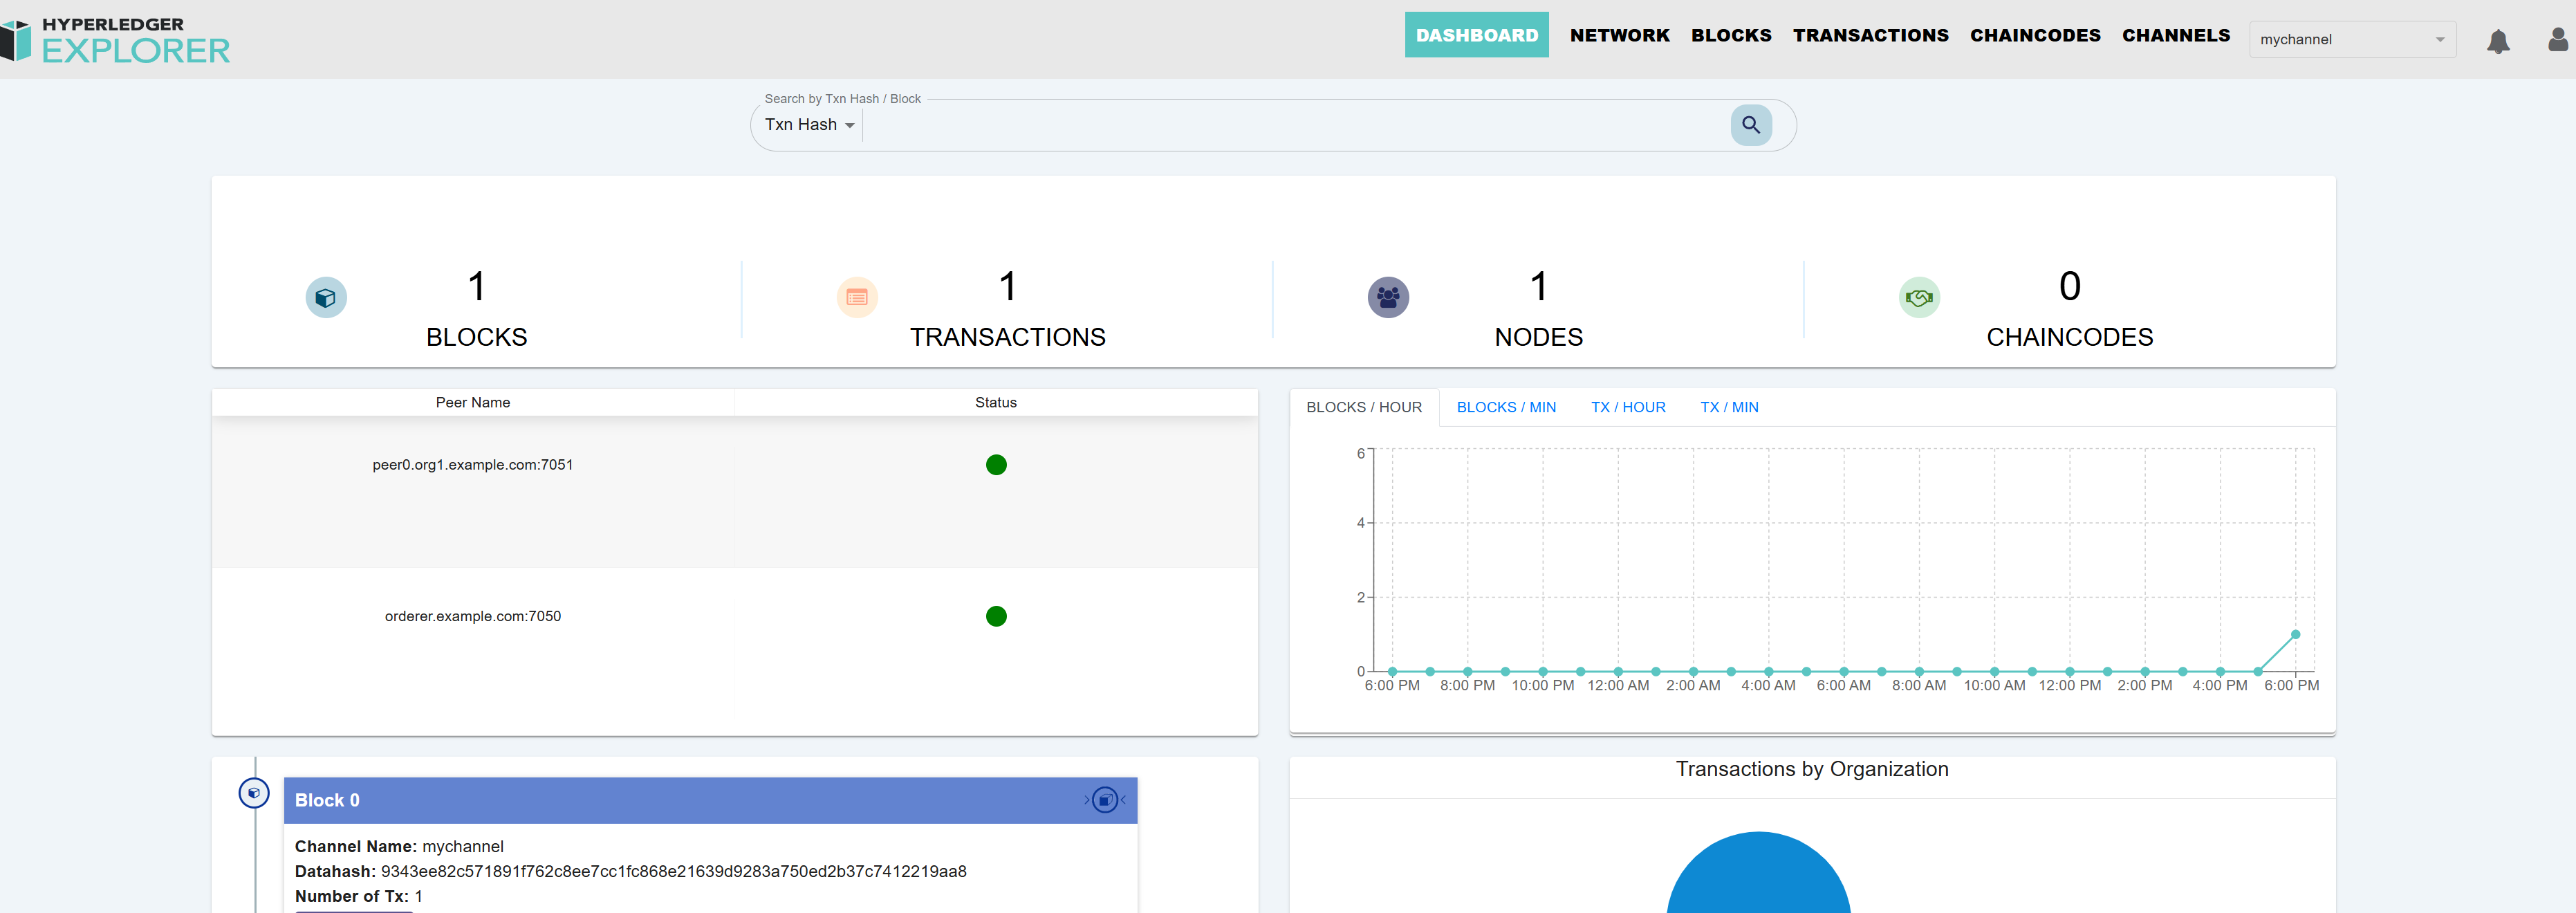Click the Chaincodes handshake icon
This screenshot has height=913, width=2576.
pos(1919,298)
